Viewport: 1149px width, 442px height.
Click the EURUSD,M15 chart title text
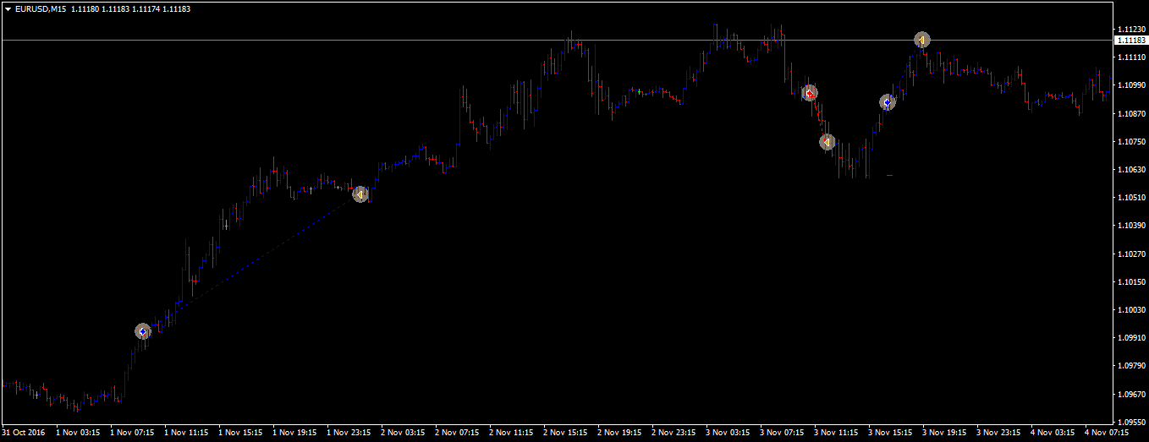click(x=41, y=8)
